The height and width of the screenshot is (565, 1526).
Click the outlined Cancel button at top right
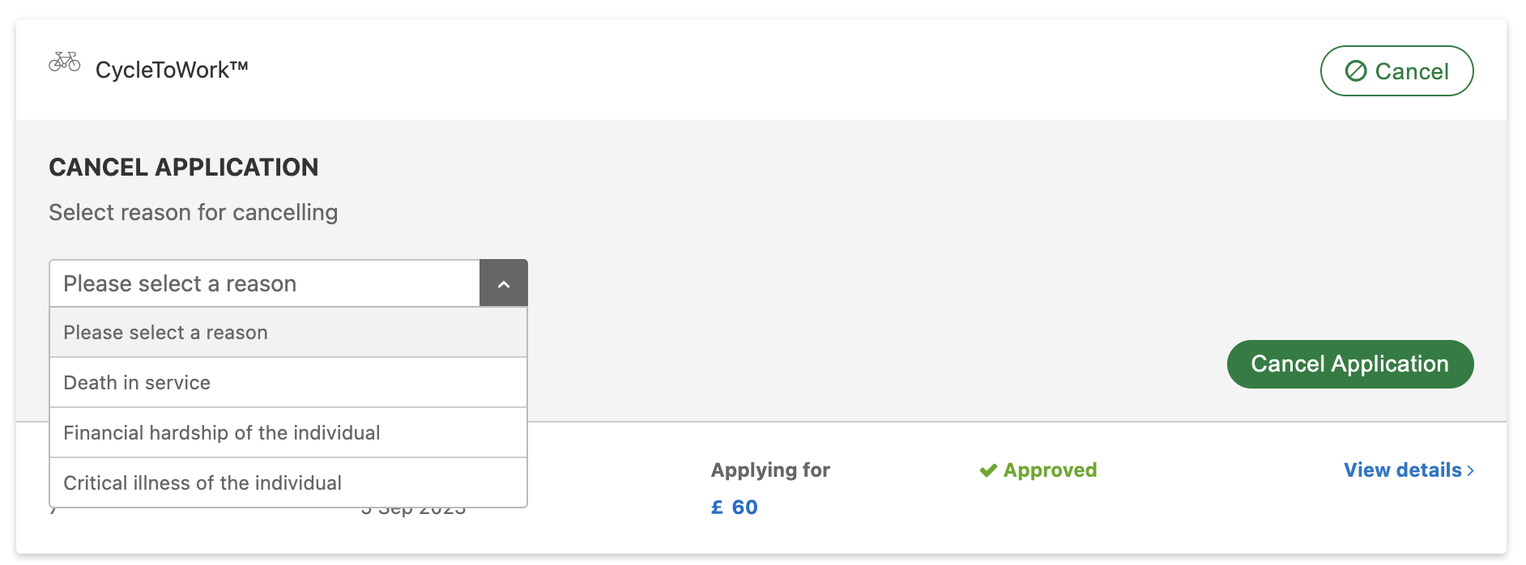1397,71
